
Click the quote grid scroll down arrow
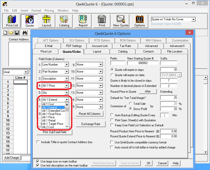pos(205,152)
